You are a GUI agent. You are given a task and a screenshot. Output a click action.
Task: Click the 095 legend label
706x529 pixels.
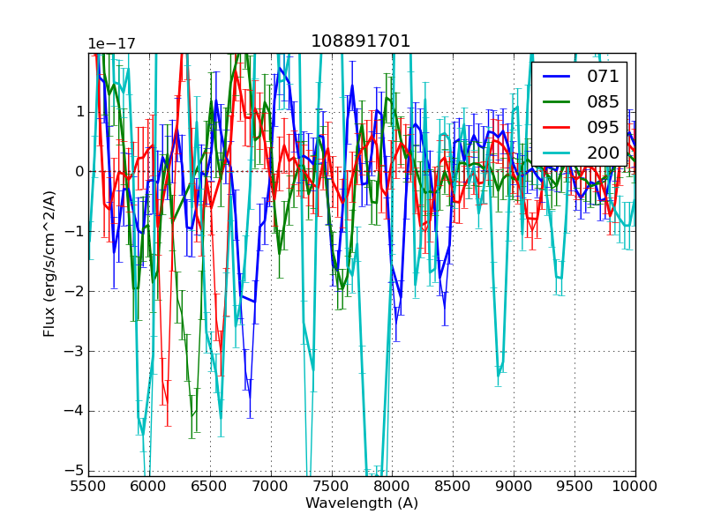[x=603, y=127]
